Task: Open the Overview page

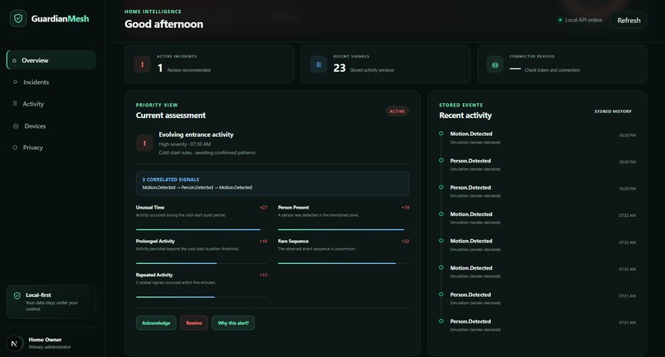Action: click(51, 60)
